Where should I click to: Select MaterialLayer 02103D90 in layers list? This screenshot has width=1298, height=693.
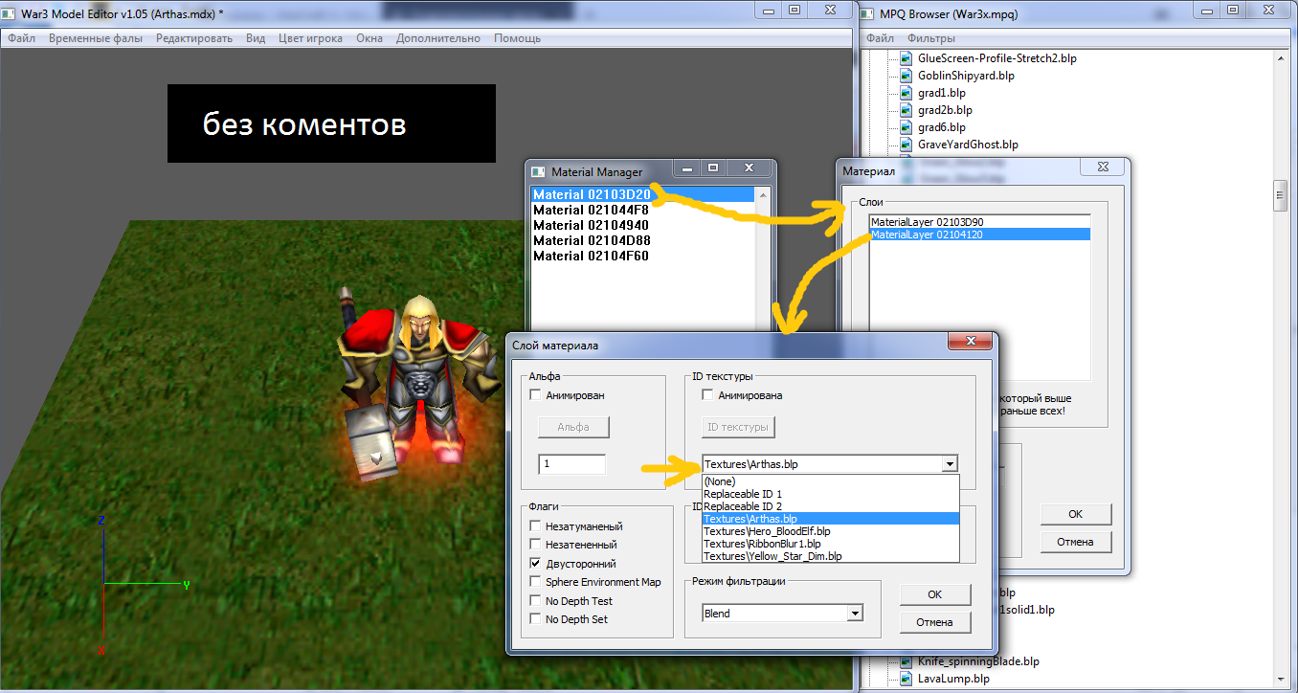980,222
